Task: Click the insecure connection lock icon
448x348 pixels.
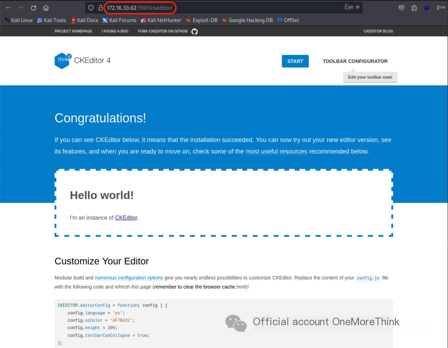Action: tap(100, 8)
